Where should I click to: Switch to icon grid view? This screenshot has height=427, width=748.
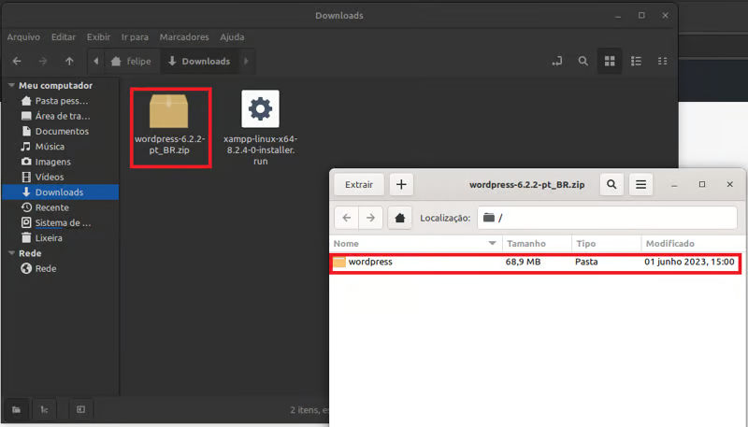point(610,62)
